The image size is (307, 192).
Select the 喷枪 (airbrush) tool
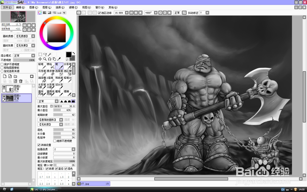tap(51, 66)
